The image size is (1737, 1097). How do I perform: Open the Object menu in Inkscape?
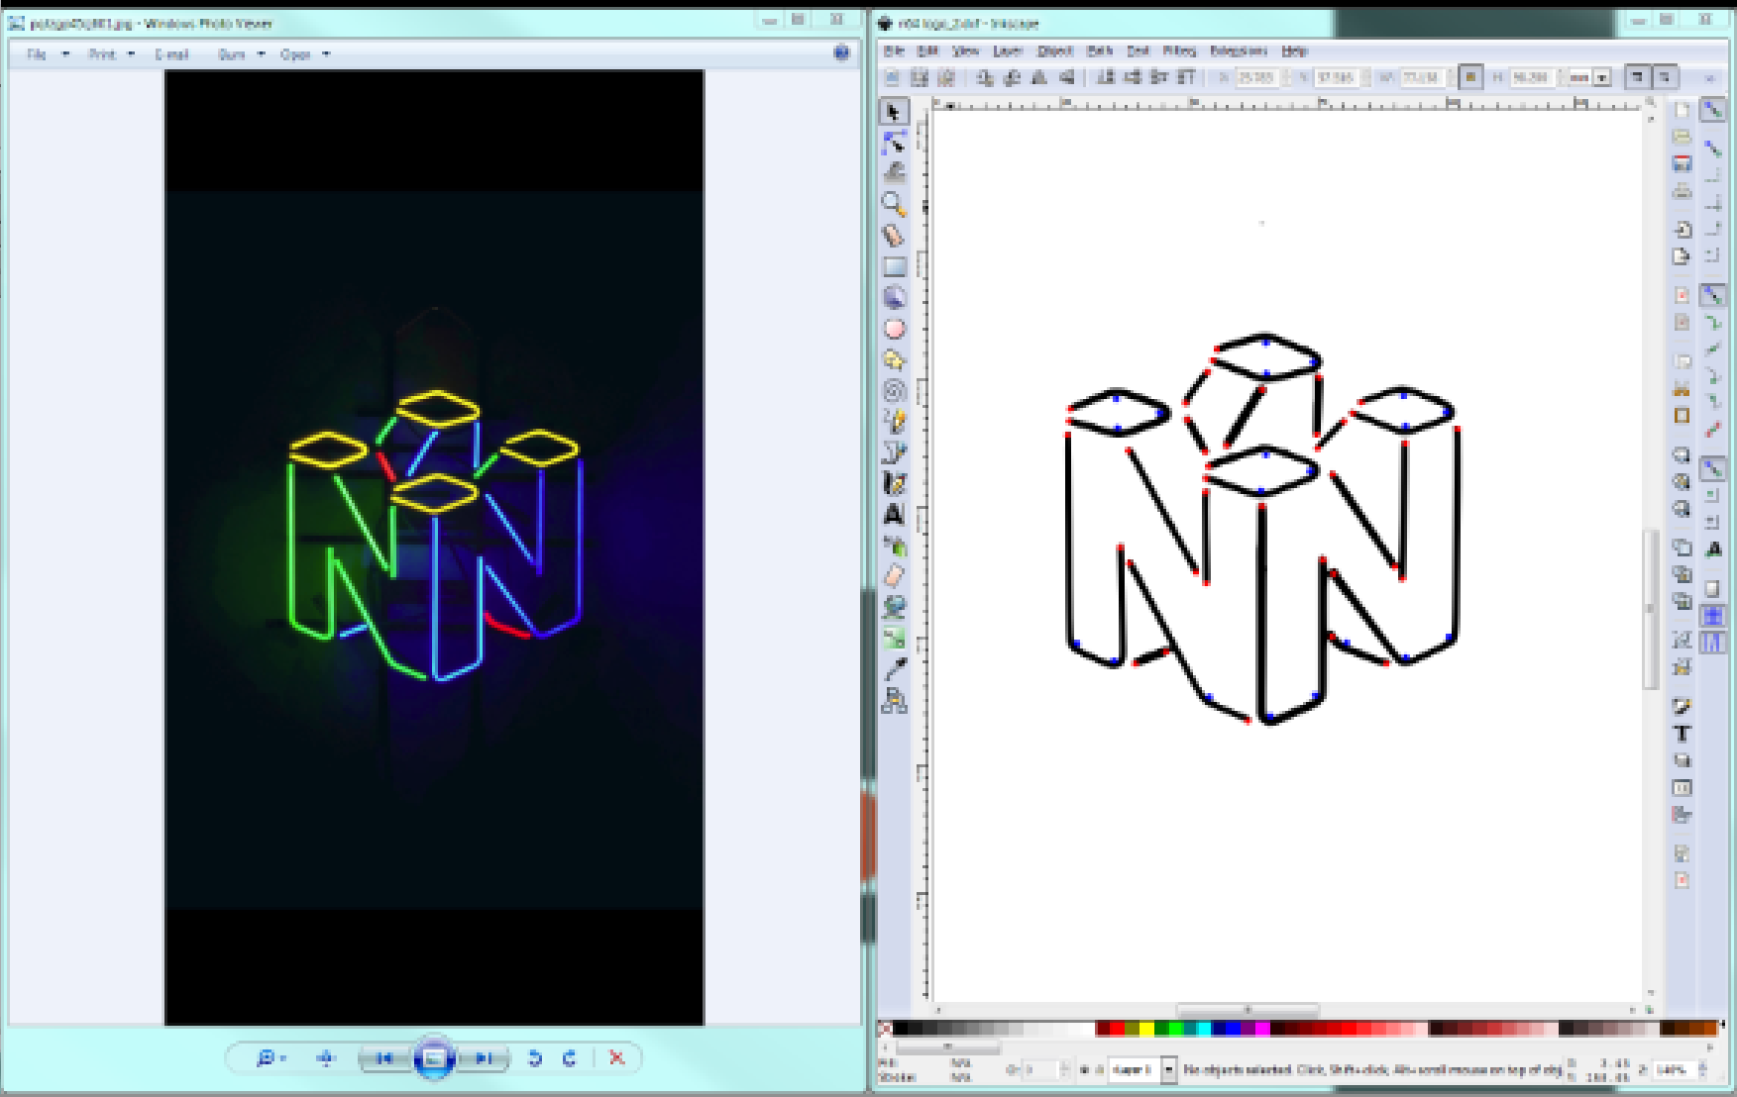tap(1054, 50)
